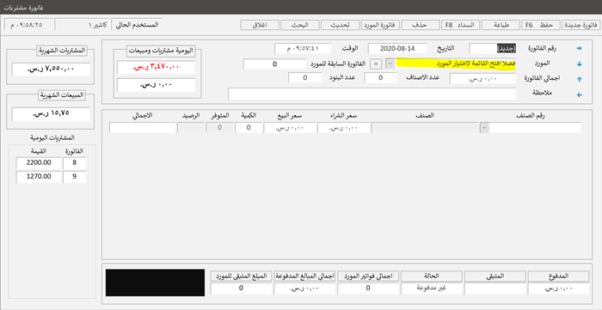
Task: Click the سعر البيع selling price field
Action: pyautogui.click(x=290, y=128)
